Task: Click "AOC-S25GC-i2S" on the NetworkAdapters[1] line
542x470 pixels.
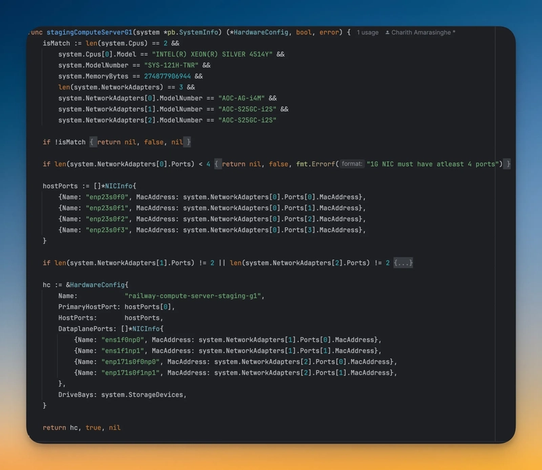Action: pos(247,109)
